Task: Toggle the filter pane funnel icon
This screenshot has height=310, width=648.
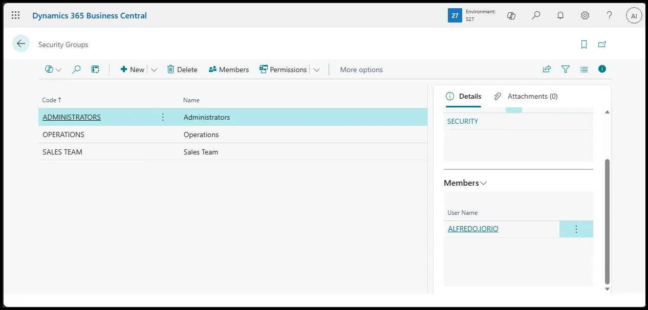Action: tap(565, 69)
